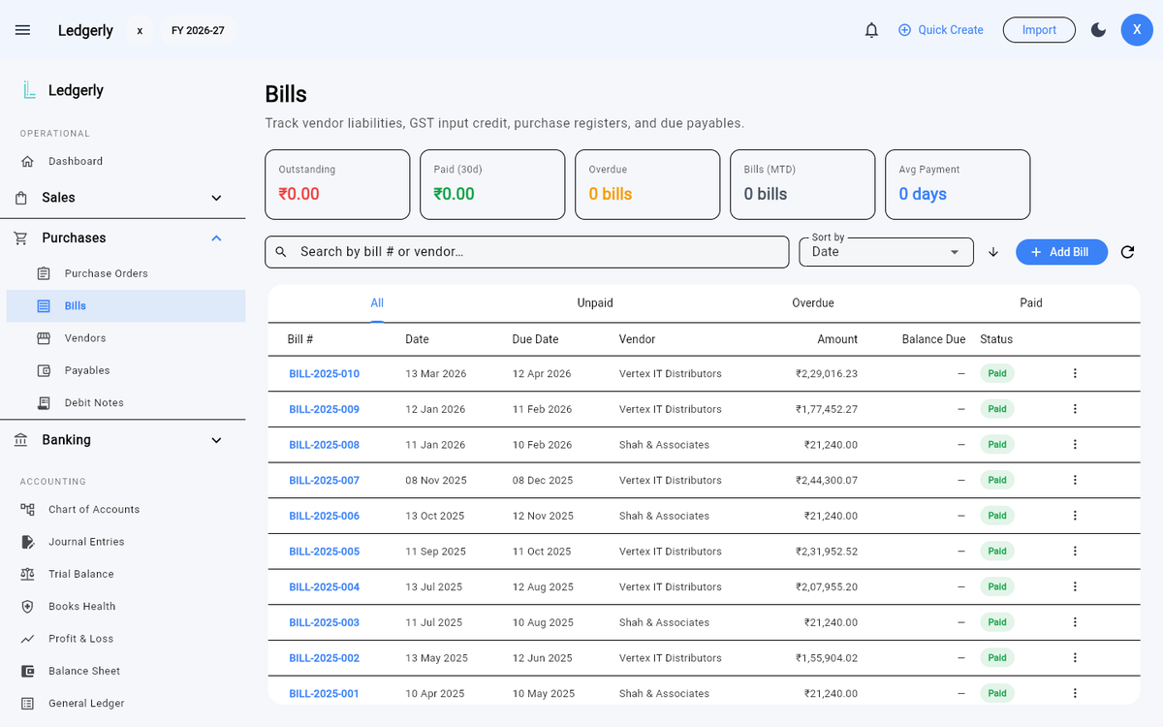Image resolution: width=1163 pixels, height=727 pixels.
Task: Click the General Ledger icon
Action: [27, 703]
